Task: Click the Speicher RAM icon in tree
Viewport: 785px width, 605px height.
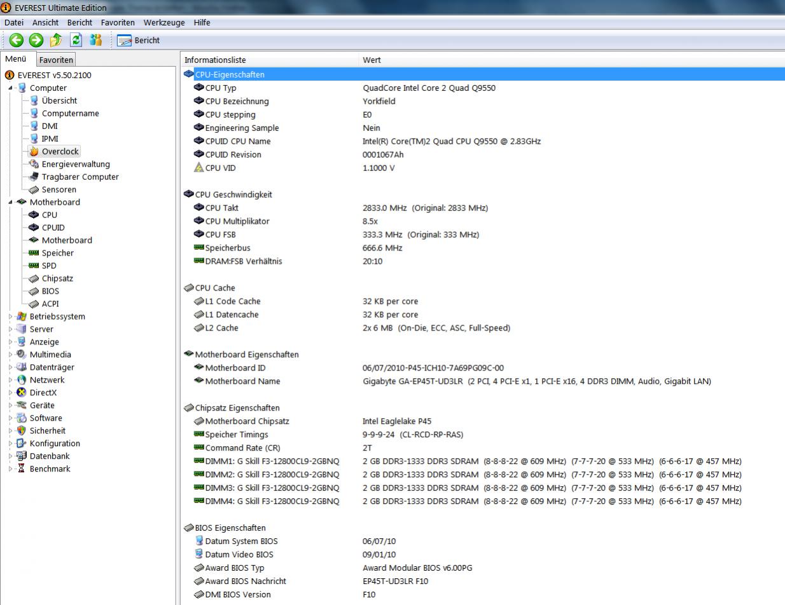Action: [34, 253]
